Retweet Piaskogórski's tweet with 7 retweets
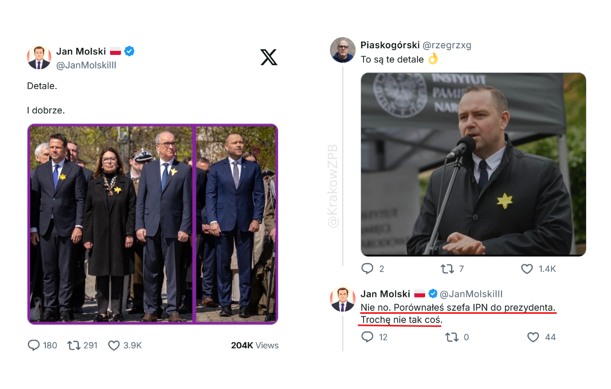The height and width of the screenshot is (389, 611). 447,268
